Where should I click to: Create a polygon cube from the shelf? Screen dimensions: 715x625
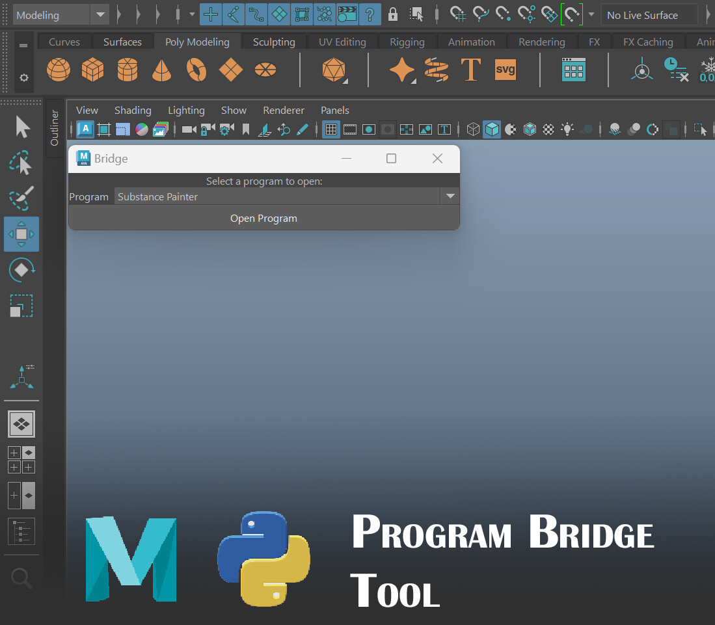pyautogui.click(x=92, y=70)
